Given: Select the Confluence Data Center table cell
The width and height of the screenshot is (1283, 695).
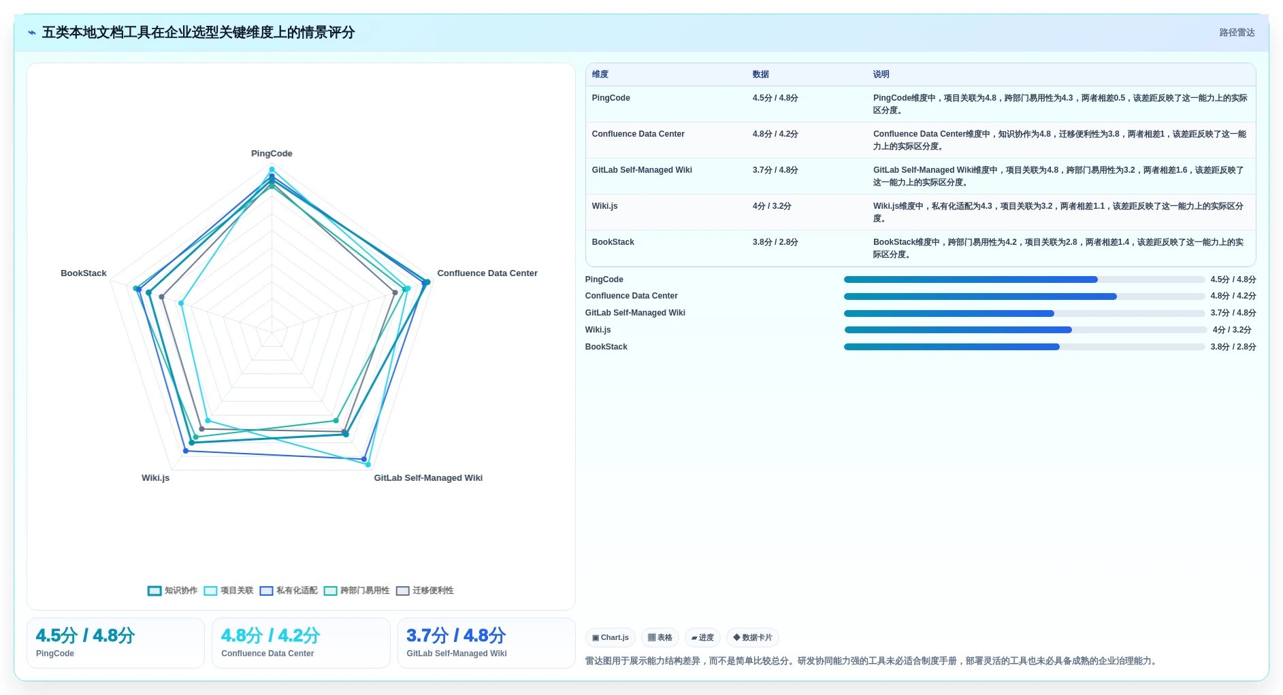Looking at the screenshot, I should point(638,134).
